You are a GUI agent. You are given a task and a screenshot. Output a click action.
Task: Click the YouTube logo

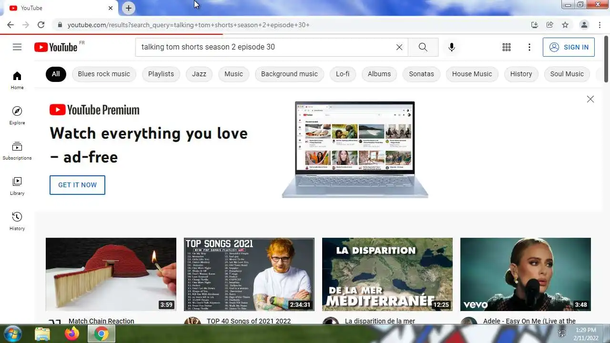[56, 47]
